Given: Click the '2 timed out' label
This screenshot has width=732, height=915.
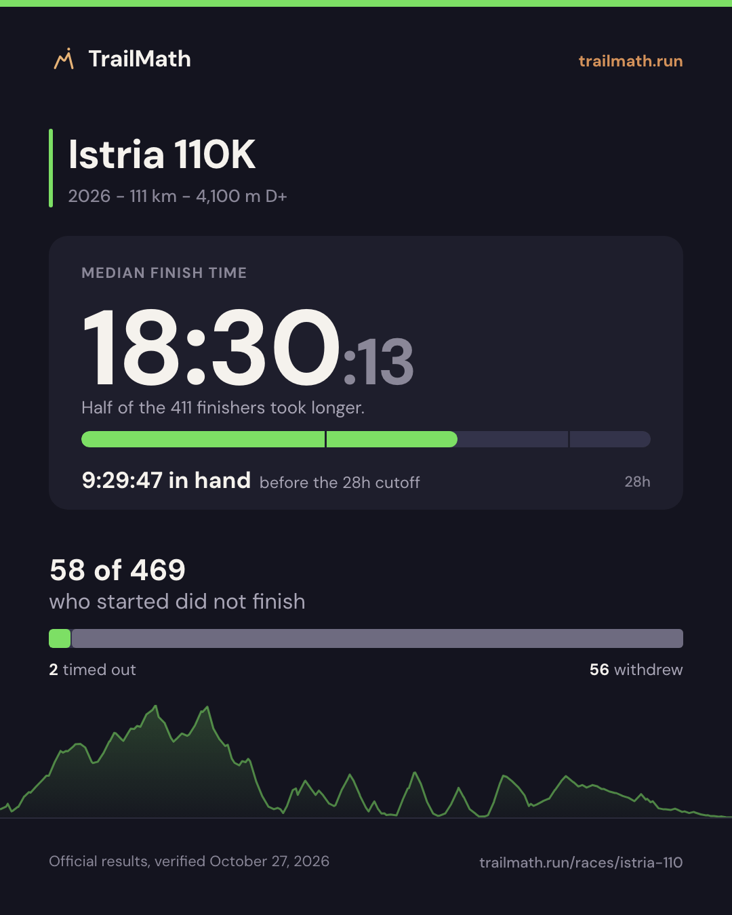Looking at the screenshot, I should (x=92, y=670).
